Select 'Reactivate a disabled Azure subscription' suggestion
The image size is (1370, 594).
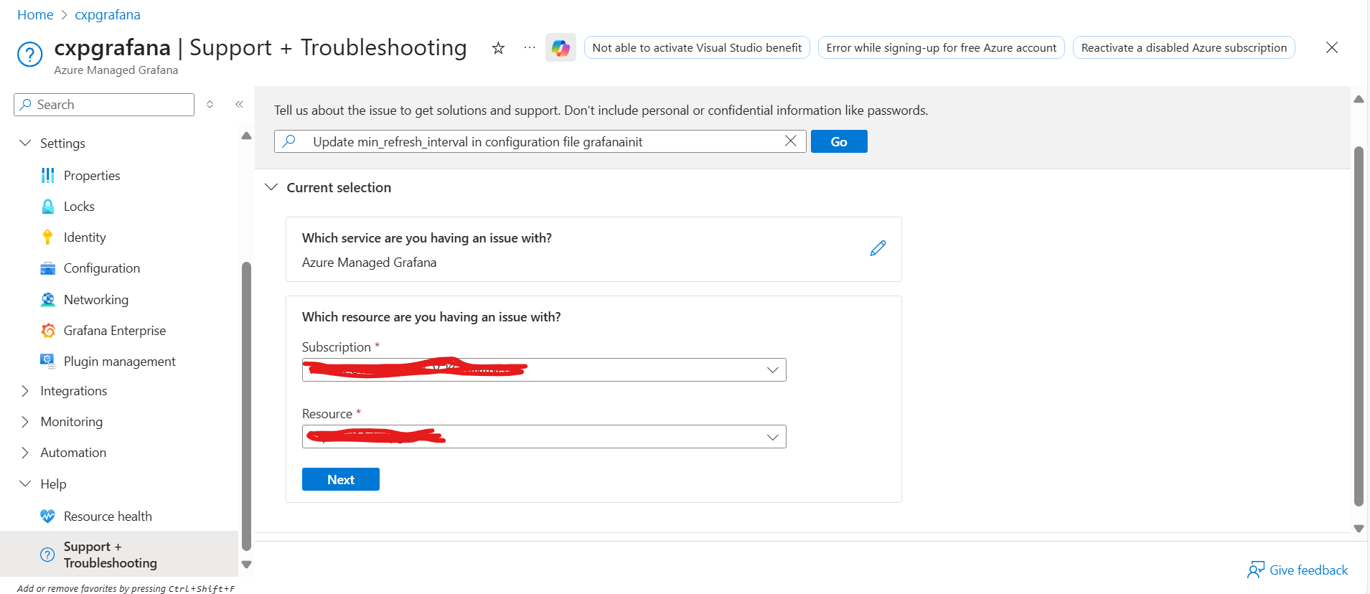(x=1184, y=48)
